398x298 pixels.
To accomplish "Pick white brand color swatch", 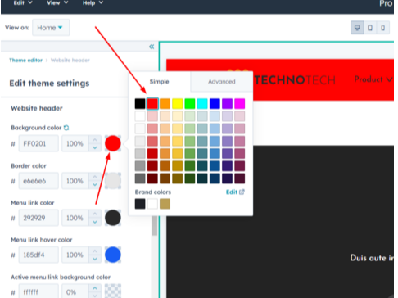I will [152, 204].
